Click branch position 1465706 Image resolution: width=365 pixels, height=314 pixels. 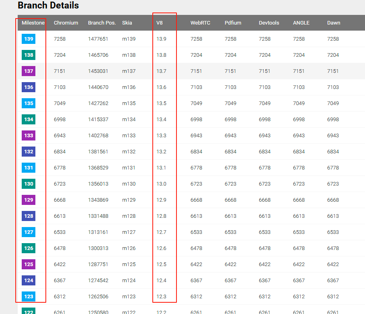(x=98, y=55)
